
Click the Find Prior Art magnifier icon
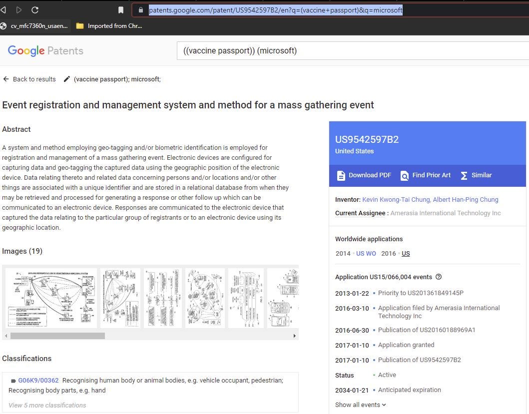[x=404, y=175]
